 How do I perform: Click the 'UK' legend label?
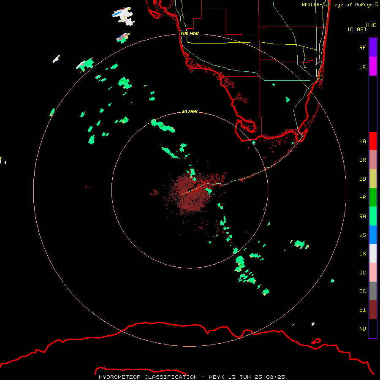[x=362, y=66]
